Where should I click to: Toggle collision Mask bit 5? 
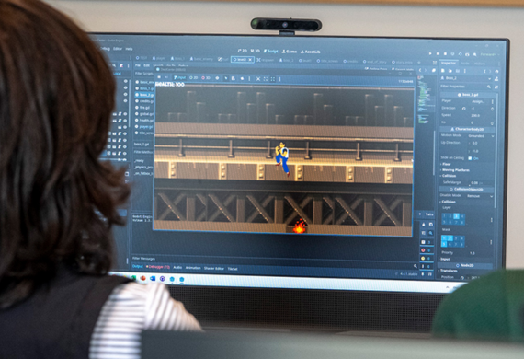[x=444, y=244]
